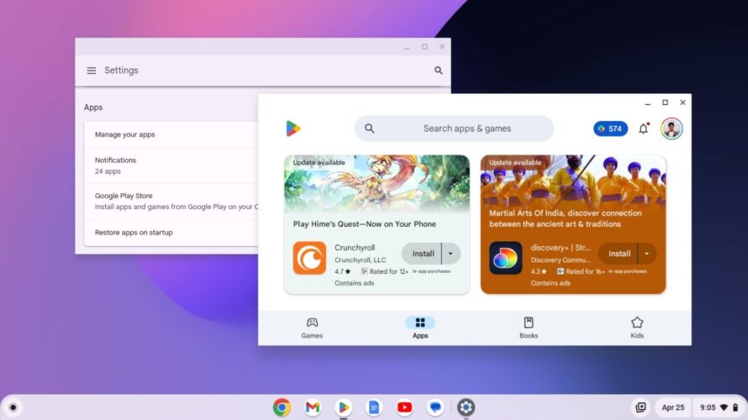Minimize the Play Store window
This screenshot has width=748, height=420.
647,103
